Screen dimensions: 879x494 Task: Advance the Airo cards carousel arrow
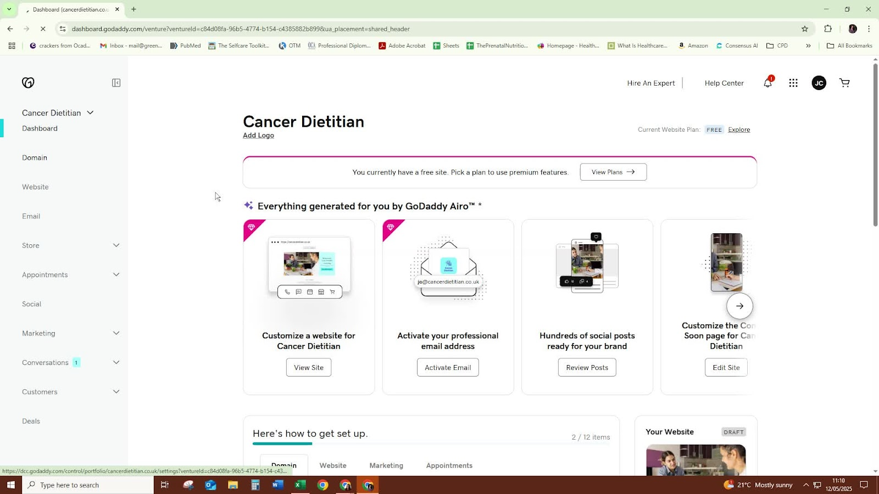pos(739,306)
